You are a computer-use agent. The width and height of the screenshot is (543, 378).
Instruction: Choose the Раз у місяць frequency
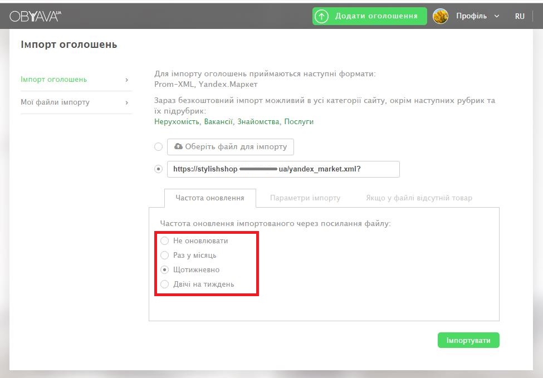165,256
